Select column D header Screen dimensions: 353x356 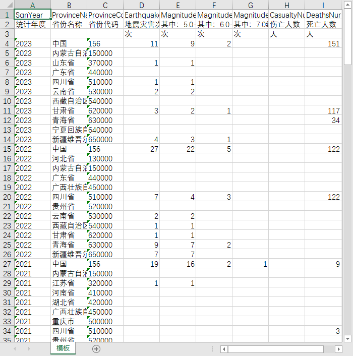tap(141, 5)
